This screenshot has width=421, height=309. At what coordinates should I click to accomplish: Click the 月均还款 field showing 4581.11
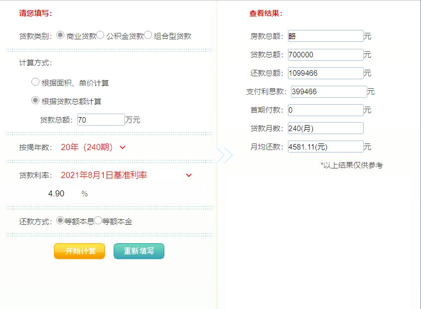pos(326,146)
